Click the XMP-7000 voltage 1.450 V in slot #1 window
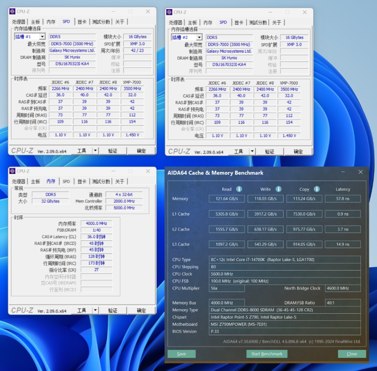This screenshot has width=377, height=371. point(132,135)
